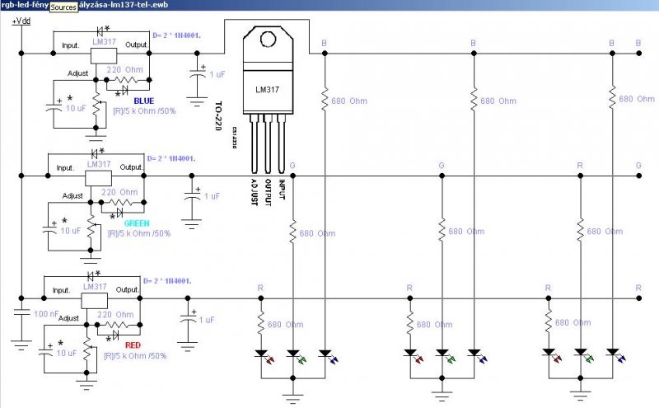The image size is (659, 408).
Task: Click the 1N4001 note beside BLUE regulator
Action: tap(176, 35)
